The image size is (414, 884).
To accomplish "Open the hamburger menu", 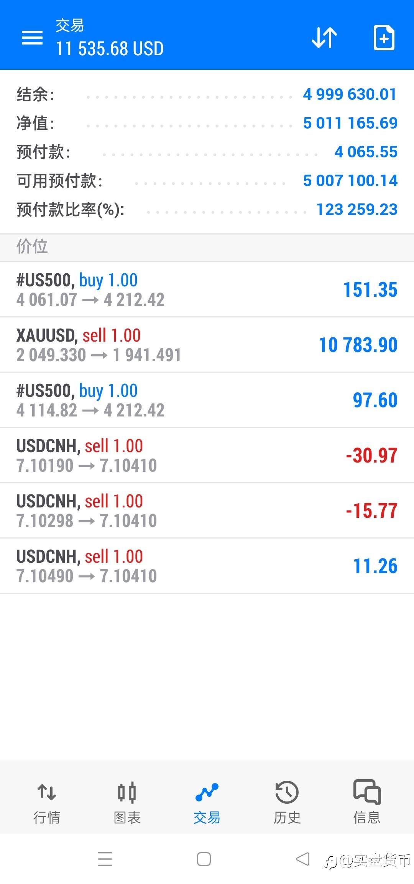I will pos(32,38).
